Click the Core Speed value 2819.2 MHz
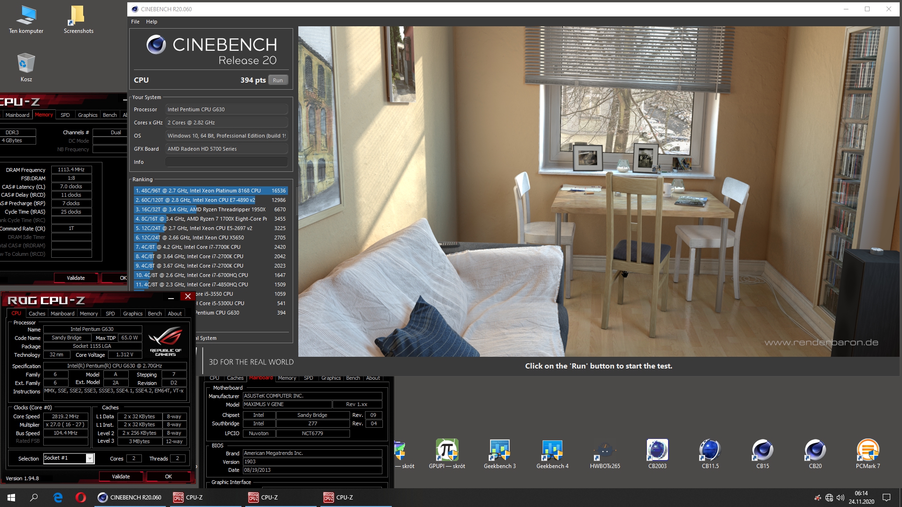This screenshot has width=902, height=507. click(66, 416)
